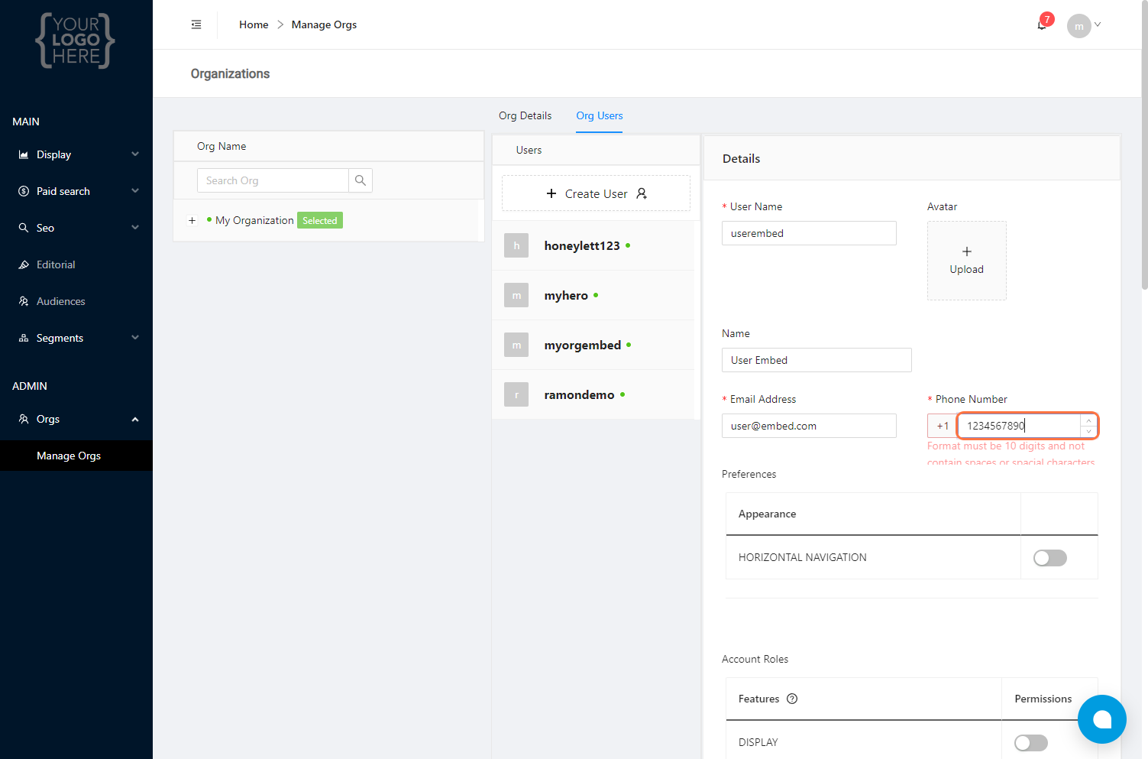This screenshot has width=1148, height=759.
Task: Toggle the Display permission switch
Action: click(1030, 743)
